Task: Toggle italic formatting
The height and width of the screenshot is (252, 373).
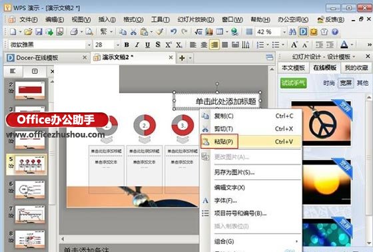Action: click(x=137, y=45)
